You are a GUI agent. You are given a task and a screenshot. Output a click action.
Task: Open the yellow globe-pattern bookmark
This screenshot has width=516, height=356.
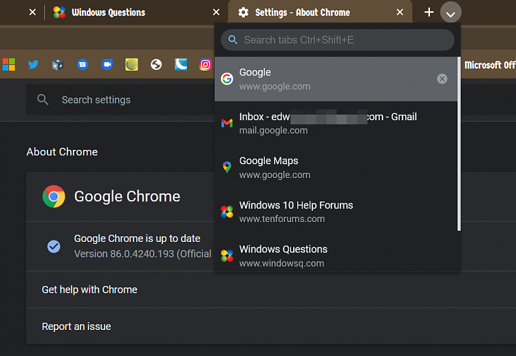click(131, 65)
